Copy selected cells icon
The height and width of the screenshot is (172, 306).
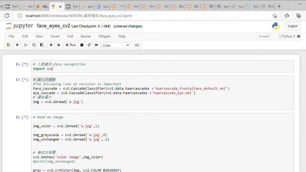pyautogui.click(x=34, y=45)
